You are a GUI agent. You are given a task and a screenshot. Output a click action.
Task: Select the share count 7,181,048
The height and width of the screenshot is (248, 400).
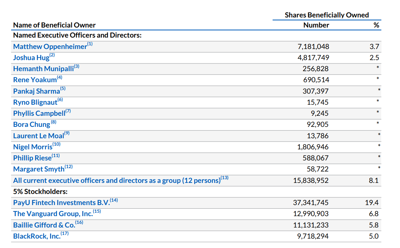click(x=313, y=46)
